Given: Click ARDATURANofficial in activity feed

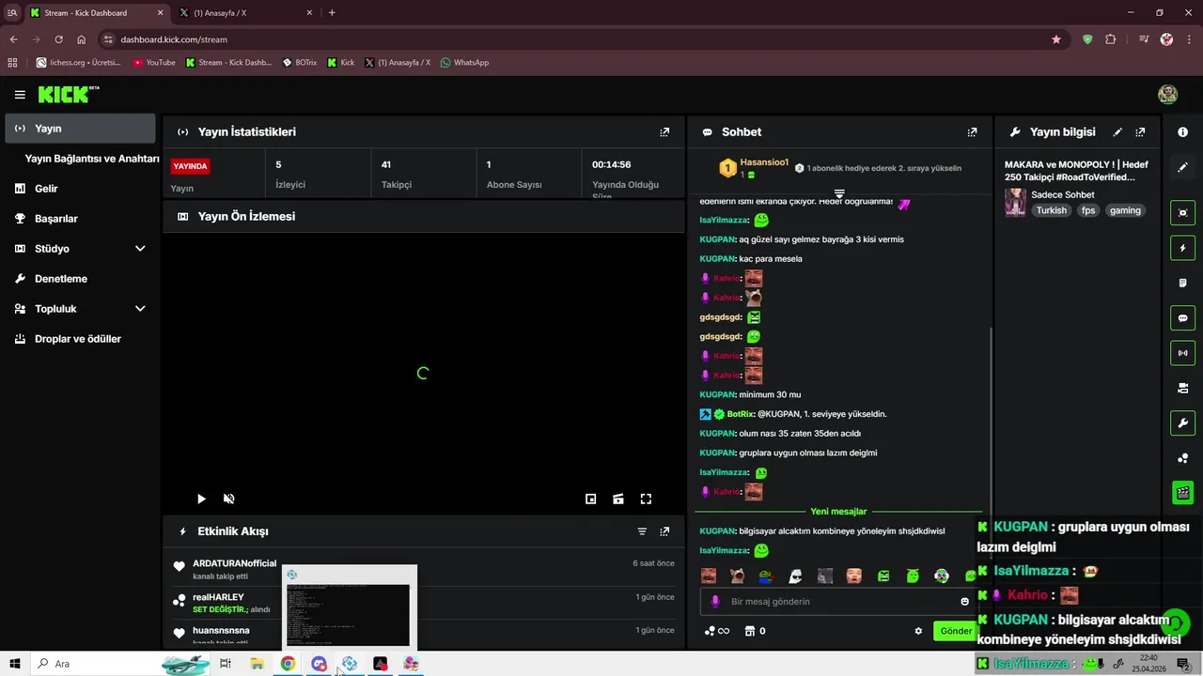Looking at the screenshot, I should coord(234,563).
